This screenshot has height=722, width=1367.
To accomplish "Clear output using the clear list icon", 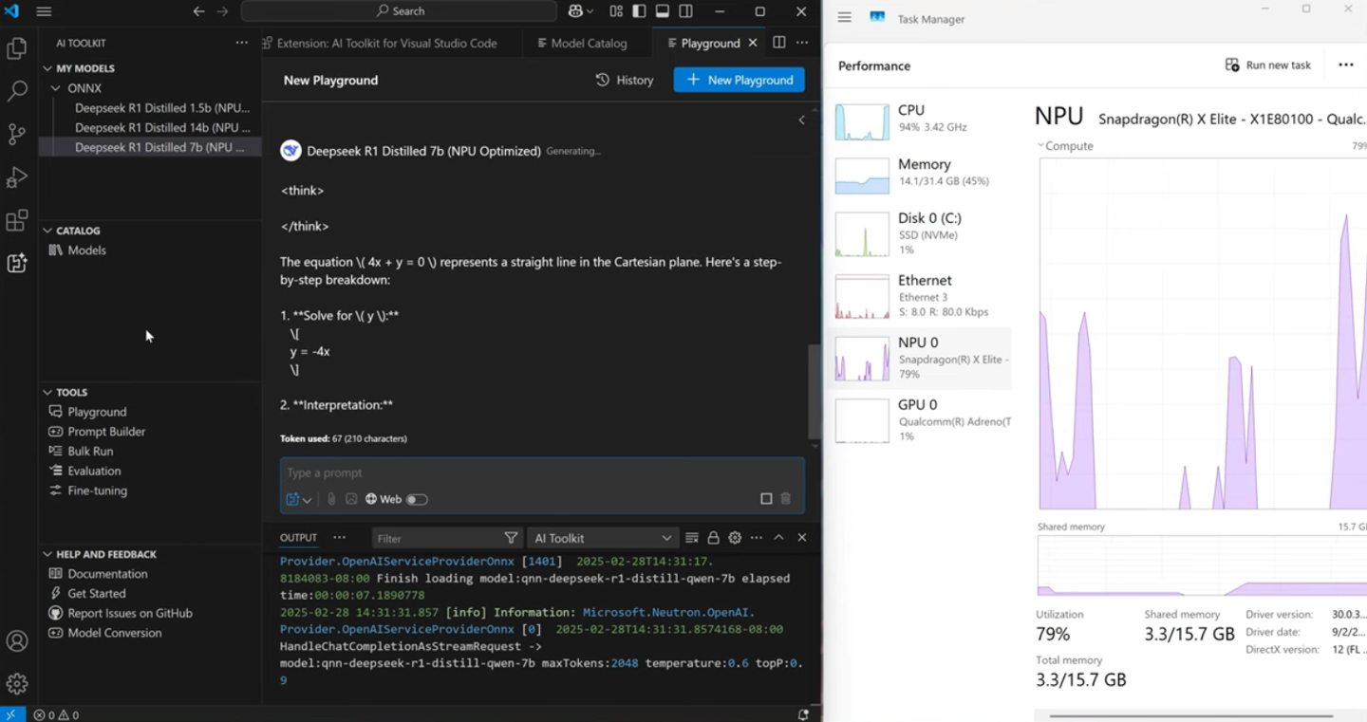I will pyautogui.click(x=691, y=538).
